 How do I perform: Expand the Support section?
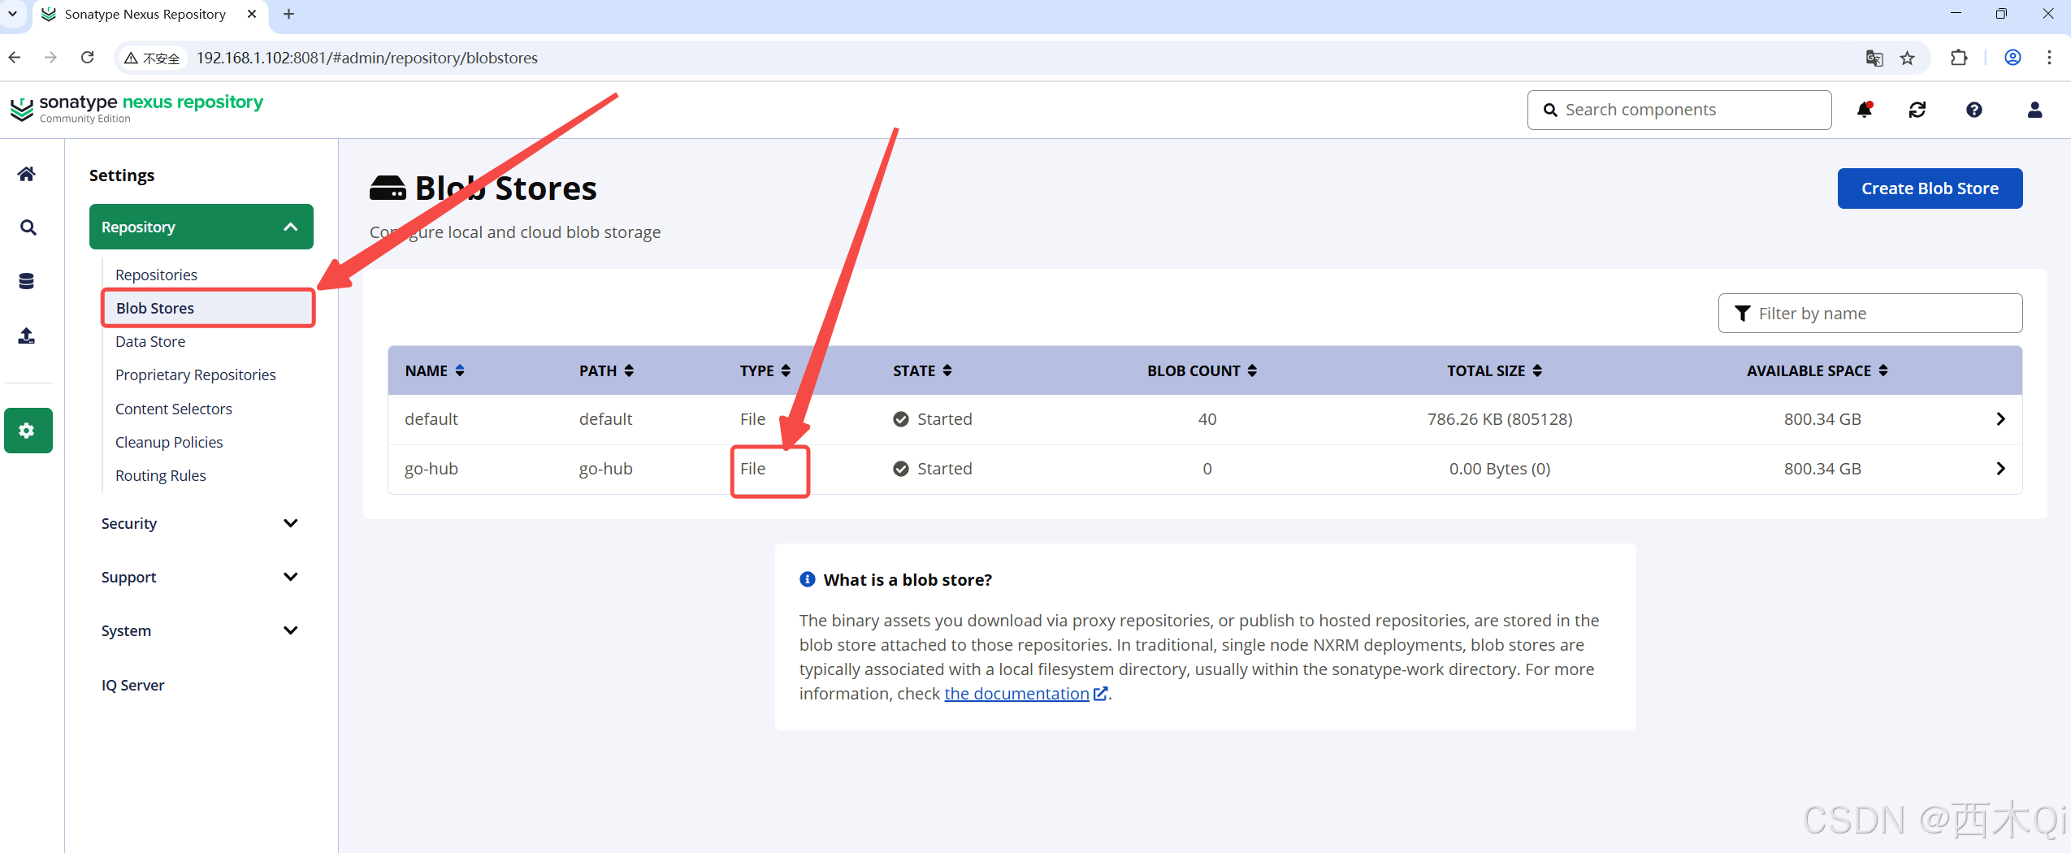pos(201,577)
